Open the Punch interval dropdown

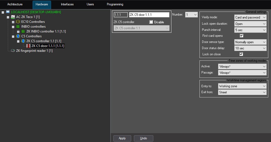click(x=250, y=30)
